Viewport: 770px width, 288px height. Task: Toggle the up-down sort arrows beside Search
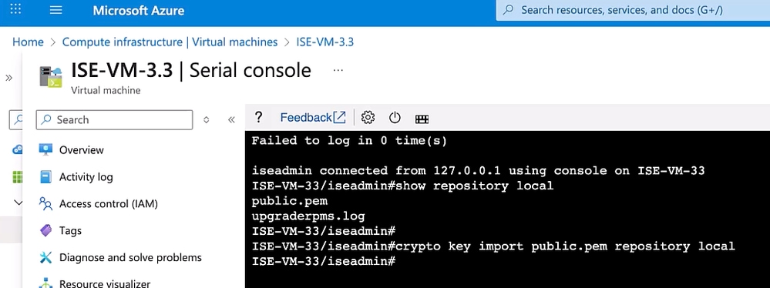[207, 119]
